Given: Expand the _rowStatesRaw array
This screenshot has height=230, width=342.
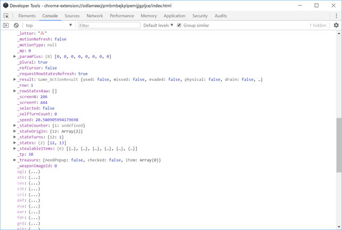Looking at the screenshot, I should click(x=14, y=91).
